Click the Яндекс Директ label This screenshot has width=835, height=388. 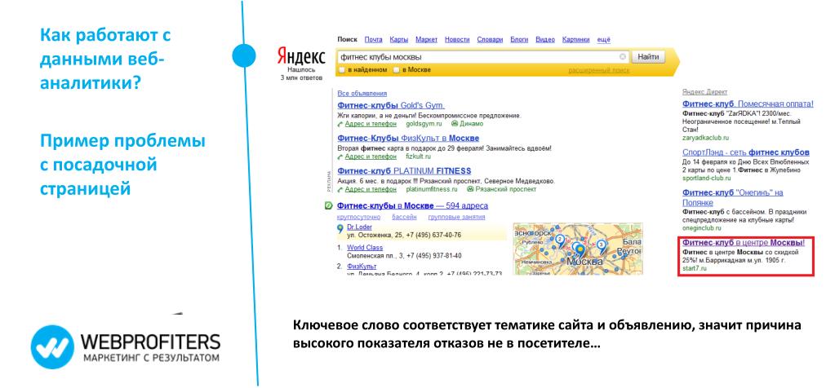pos(704,92)
